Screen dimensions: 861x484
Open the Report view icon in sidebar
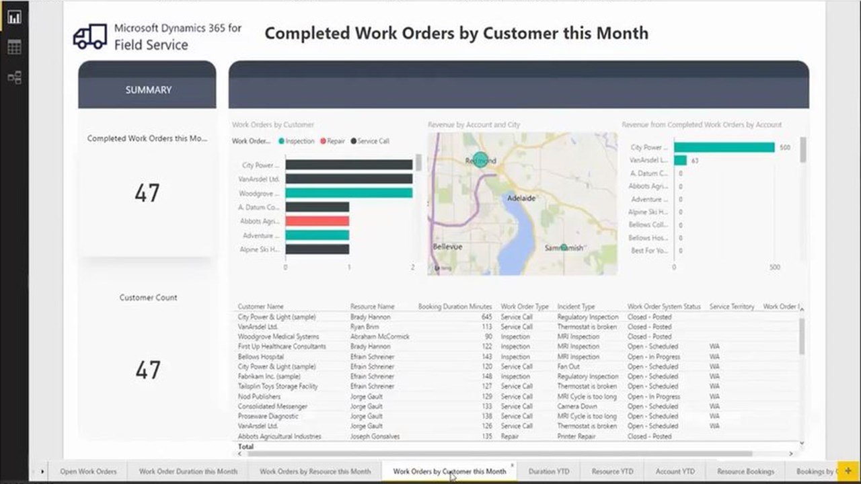coord(14,17)
